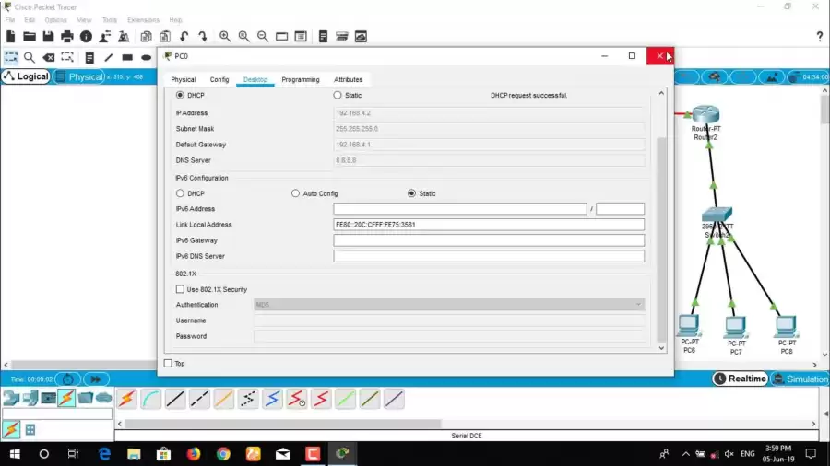Screen dimensions: 830x466
Task: Click the Zoom In magnifier icon
Action: click(x=225, y=37)
